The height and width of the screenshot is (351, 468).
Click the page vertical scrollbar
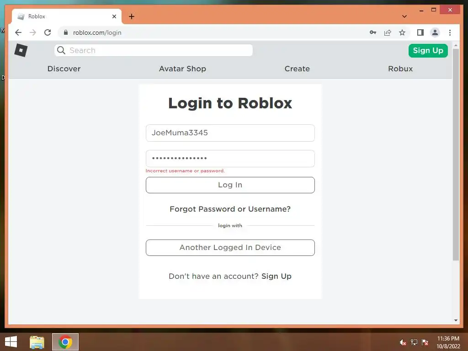click(456, 154)
